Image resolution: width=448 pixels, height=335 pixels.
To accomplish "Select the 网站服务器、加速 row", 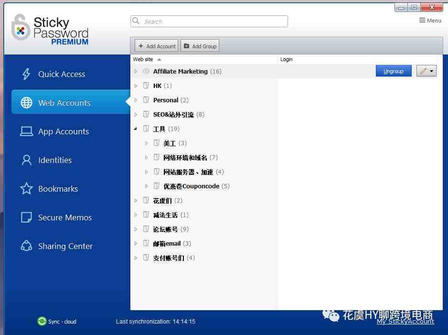I will pos(204,172).
